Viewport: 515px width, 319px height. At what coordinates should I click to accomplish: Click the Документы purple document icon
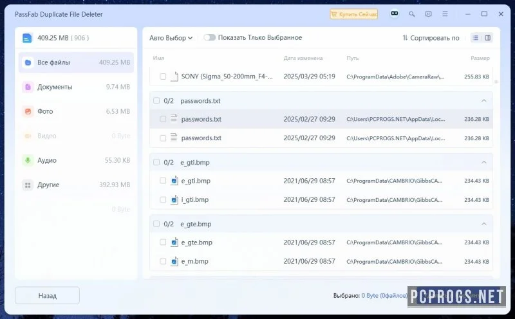click(x=28, y=87)
